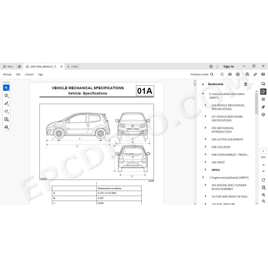The width and height of the screenshot is (268, 268).
Task: Open the Help icon
Action: click(x=211, y=67)
